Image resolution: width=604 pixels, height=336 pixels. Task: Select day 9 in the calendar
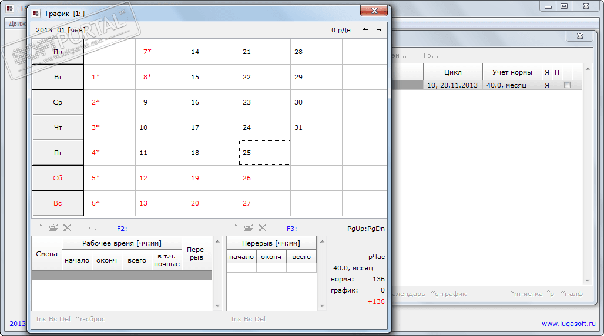coord(161,102)
